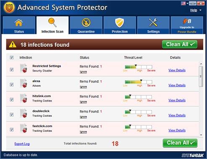Viewport: 207px width, 159px height.
Task: Click the hitslink.com threat level bar
Action: pyautogui.click(x=139, y=97)
